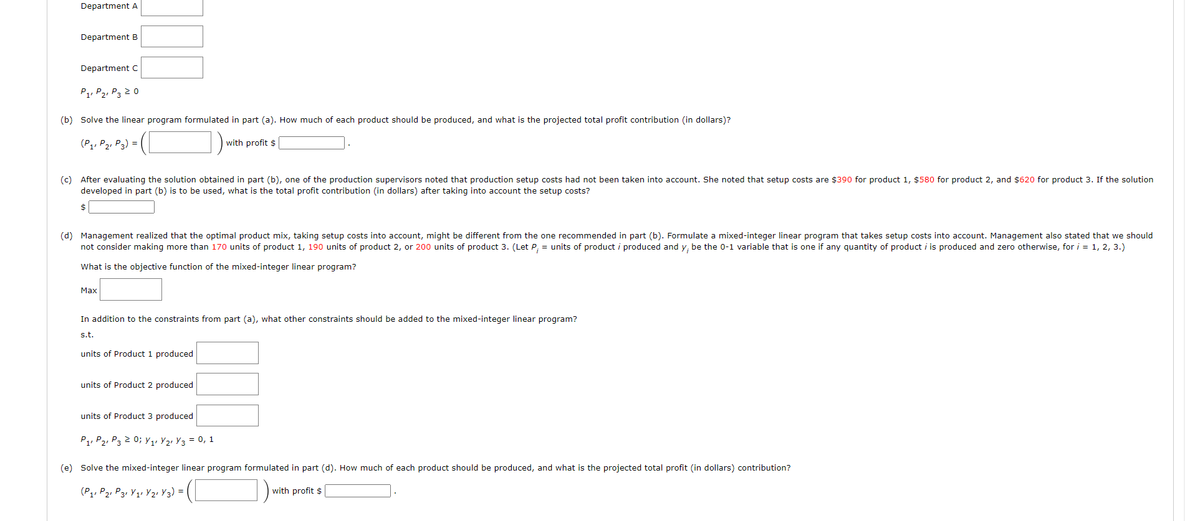Click the red 170 units limit value
The image size is (1185, 521).
point(219,246)
